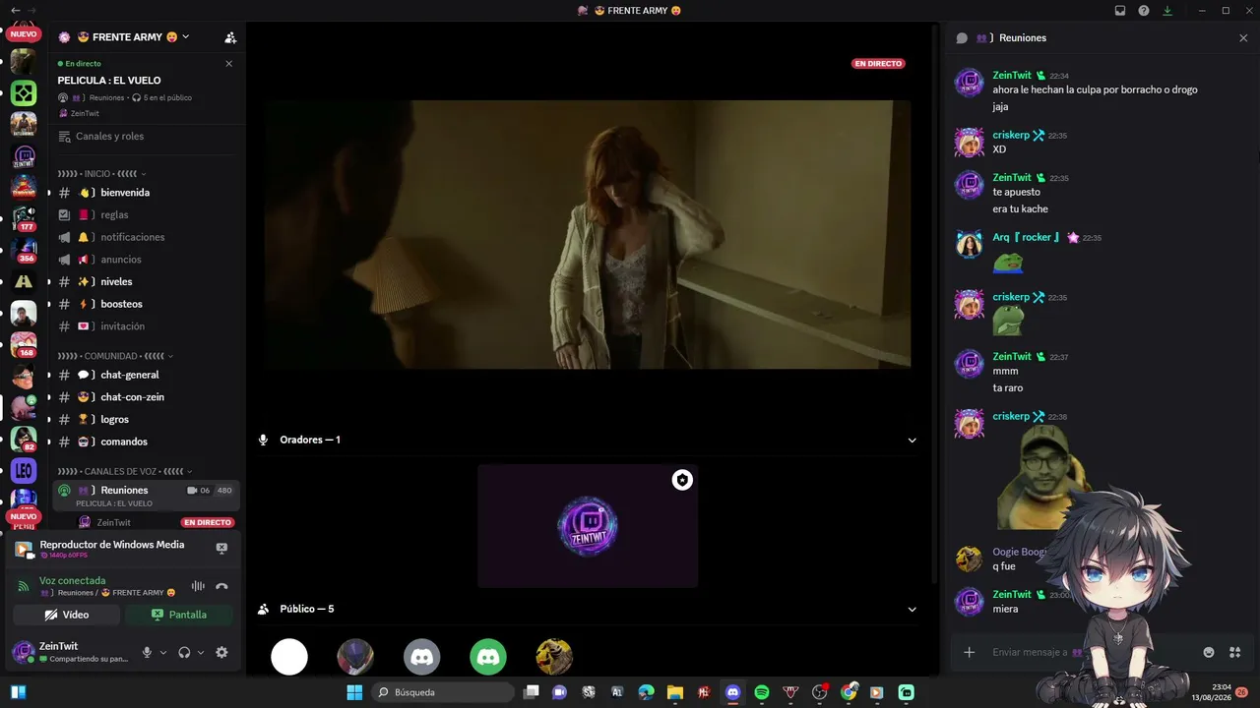The height and width of the screenshot is (708, 1260).
Task: Dismiss the En directo stage banner
Action: point(228,63)
